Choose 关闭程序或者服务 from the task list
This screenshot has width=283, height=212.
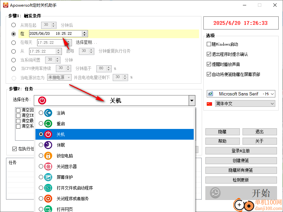coord(114,199)
